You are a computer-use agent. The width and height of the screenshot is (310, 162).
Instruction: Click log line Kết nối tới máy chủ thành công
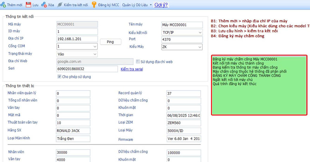(238, 63)
